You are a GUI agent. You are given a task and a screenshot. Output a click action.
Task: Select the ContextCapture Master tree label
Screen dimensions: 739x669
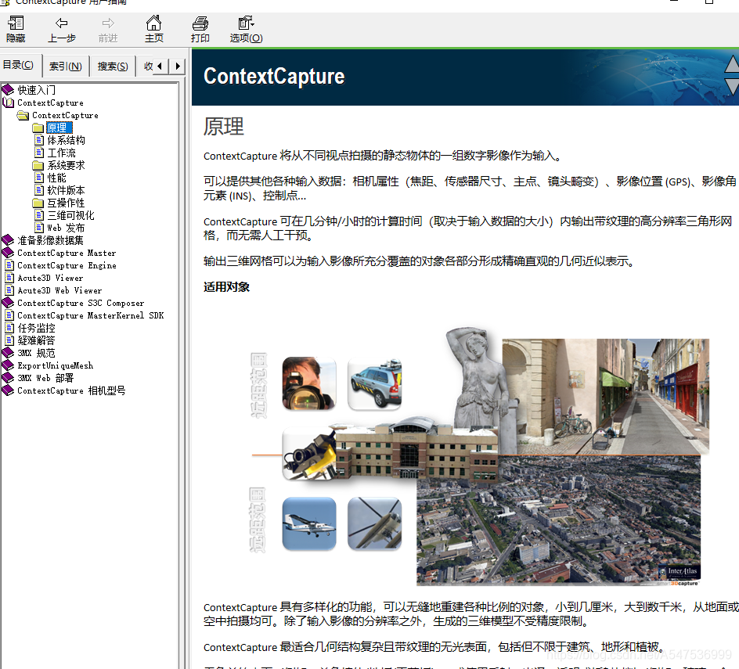click(67, 253)
